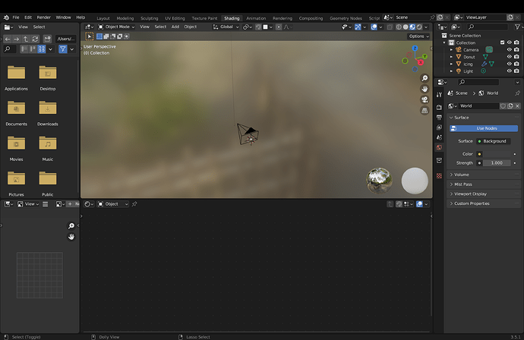Open the World properties tab

coord(439,147)
